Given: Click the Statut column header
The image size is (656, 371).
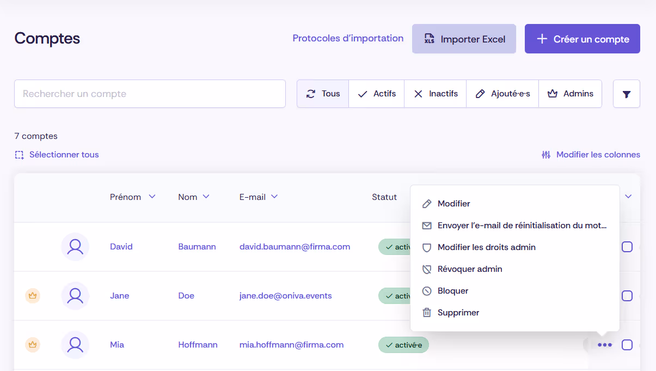Looking at the screenshot, I should point(384,197).
